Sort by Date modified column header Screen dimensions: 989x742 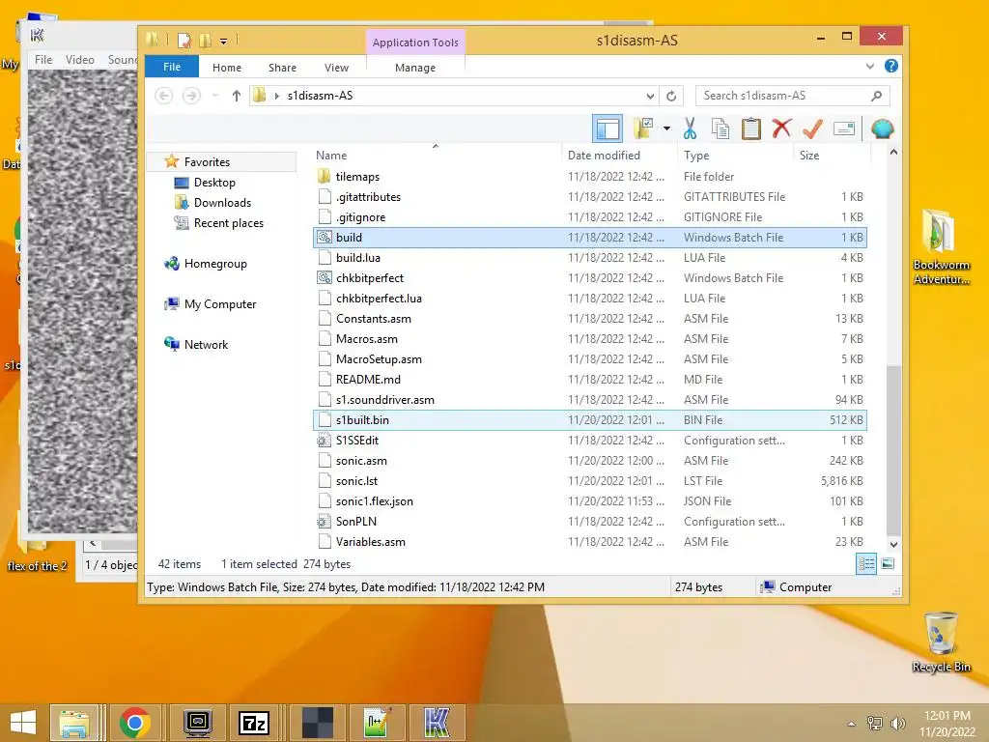(619, 156)
